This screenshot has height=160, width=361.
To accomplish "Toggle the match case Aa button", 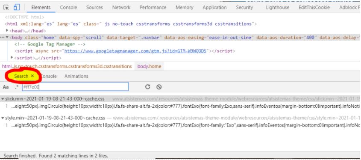I will tap(6, 87).
